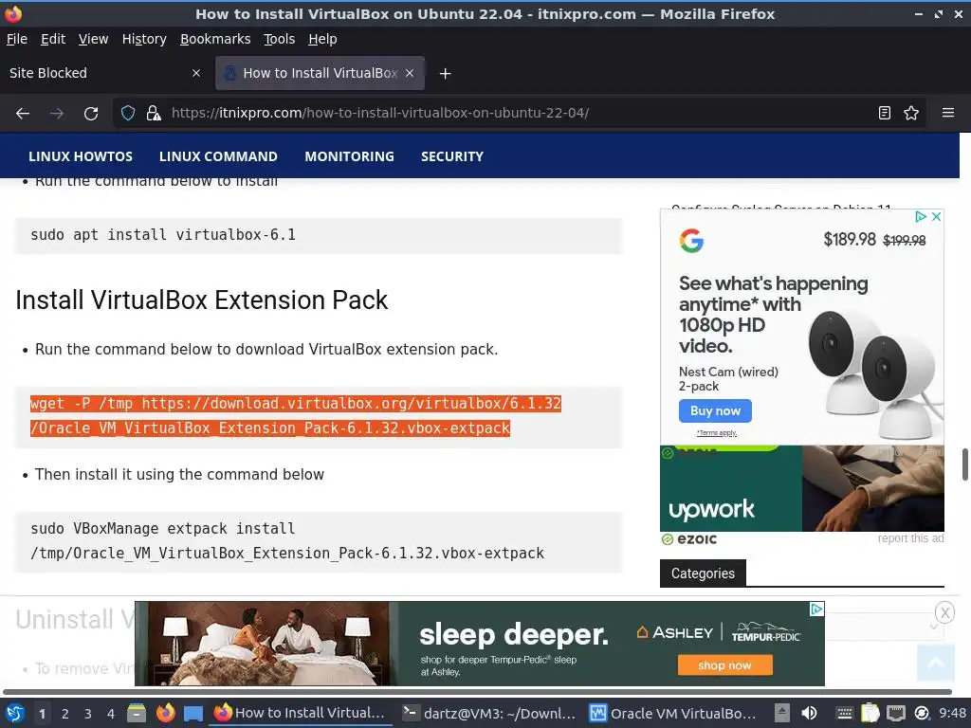Reload the current page
This screenshot has width=971, height=728.
(x=91, y=114)
